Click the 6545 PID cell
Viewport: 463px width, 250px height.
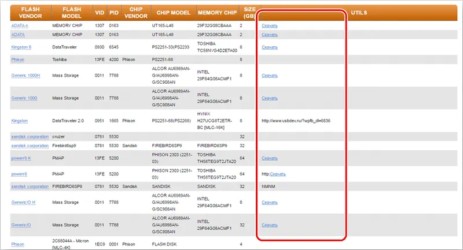[113, 47]
